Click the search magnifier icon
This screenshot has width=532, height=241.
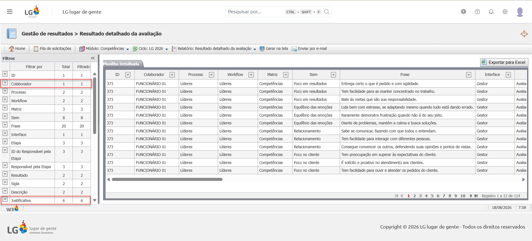327,12
